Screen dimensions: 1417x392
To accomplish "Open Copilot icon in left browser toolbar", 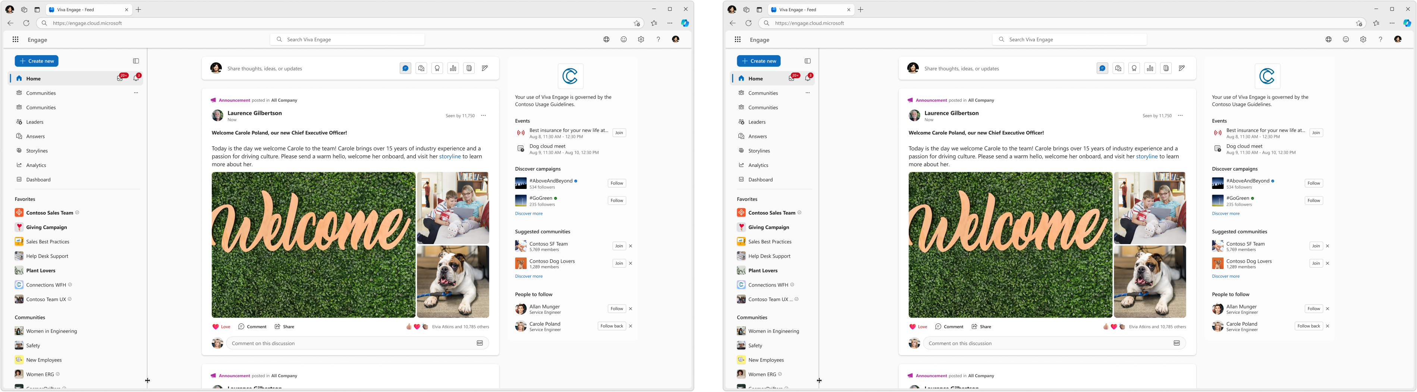I will [685, 23].
